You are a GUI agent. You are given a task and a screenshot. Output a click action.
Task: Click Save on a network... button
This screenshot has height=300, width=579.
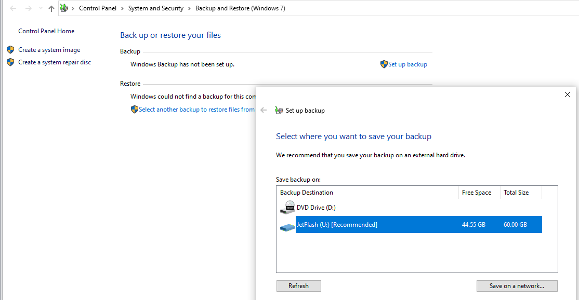tap(517, 286)
